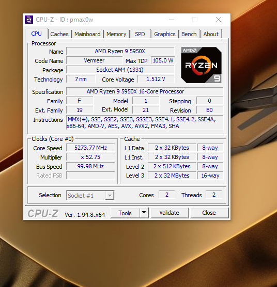Click the Threads count value

(x=214, y=195)
